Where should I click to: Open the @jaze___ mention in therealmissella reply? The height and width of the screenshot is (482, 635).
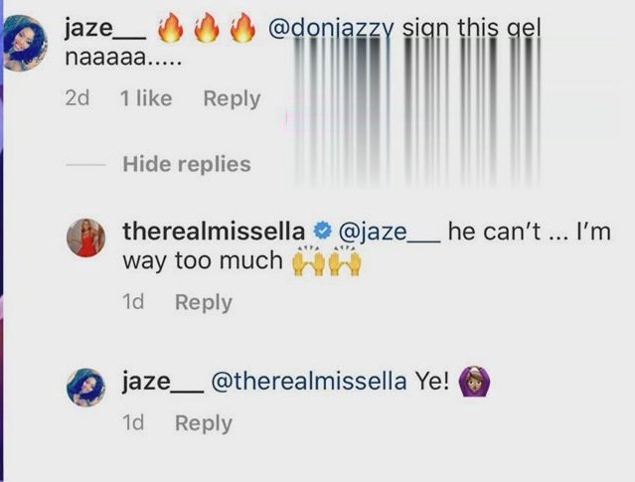pos(390,233)
